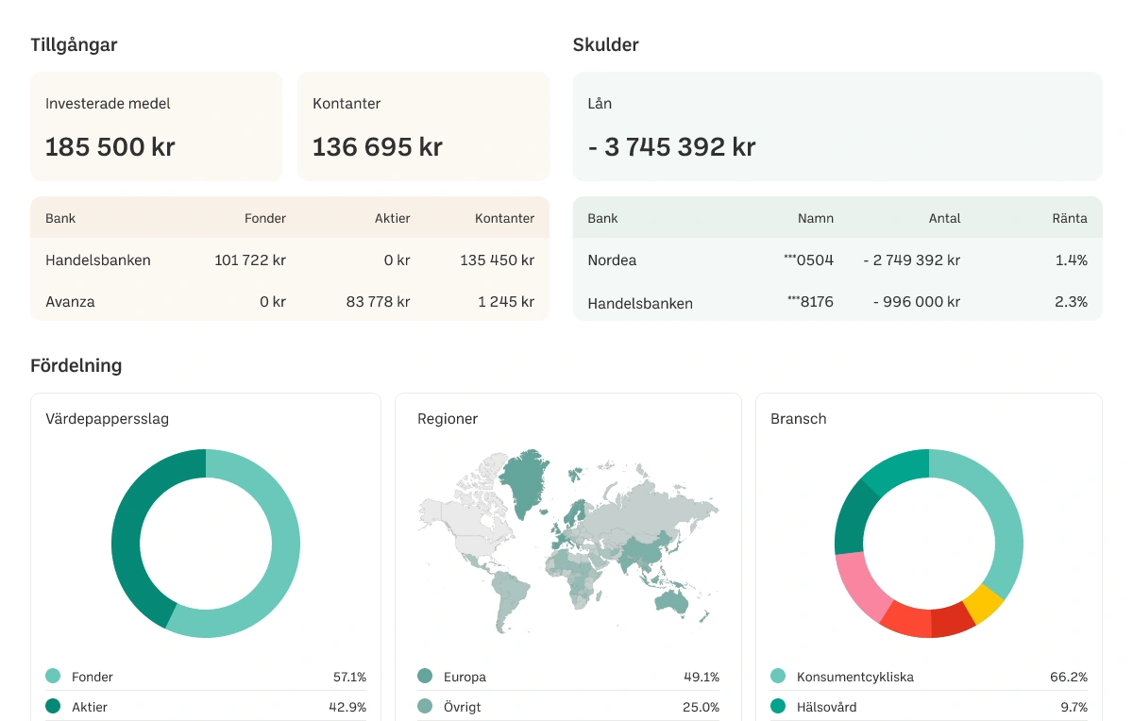Click the Namn column header
This screenshot has width=1133, height=721.
(x=816, y=218)
